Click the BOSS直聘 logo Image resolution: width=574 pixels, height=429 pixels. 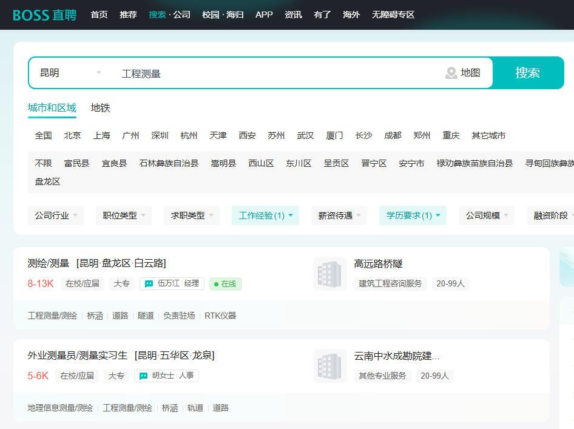pos(44,15)
